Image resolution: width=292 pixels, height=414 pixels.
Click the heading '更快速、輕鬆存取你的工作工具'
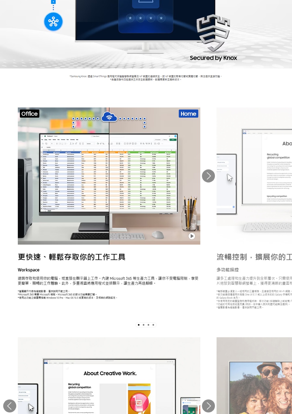[72, 257]
